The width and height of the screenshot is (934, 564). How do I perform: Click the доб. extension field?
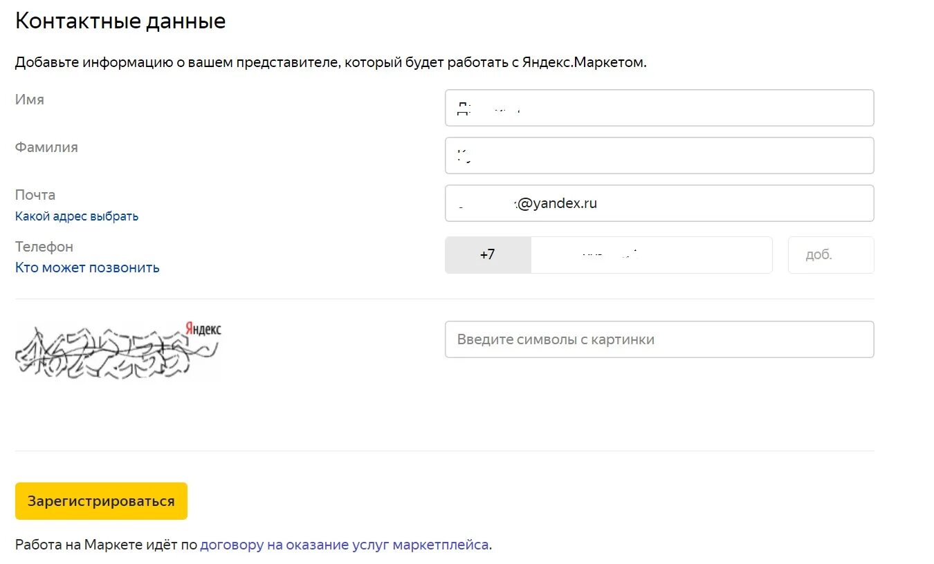click(x=831, y=255)
